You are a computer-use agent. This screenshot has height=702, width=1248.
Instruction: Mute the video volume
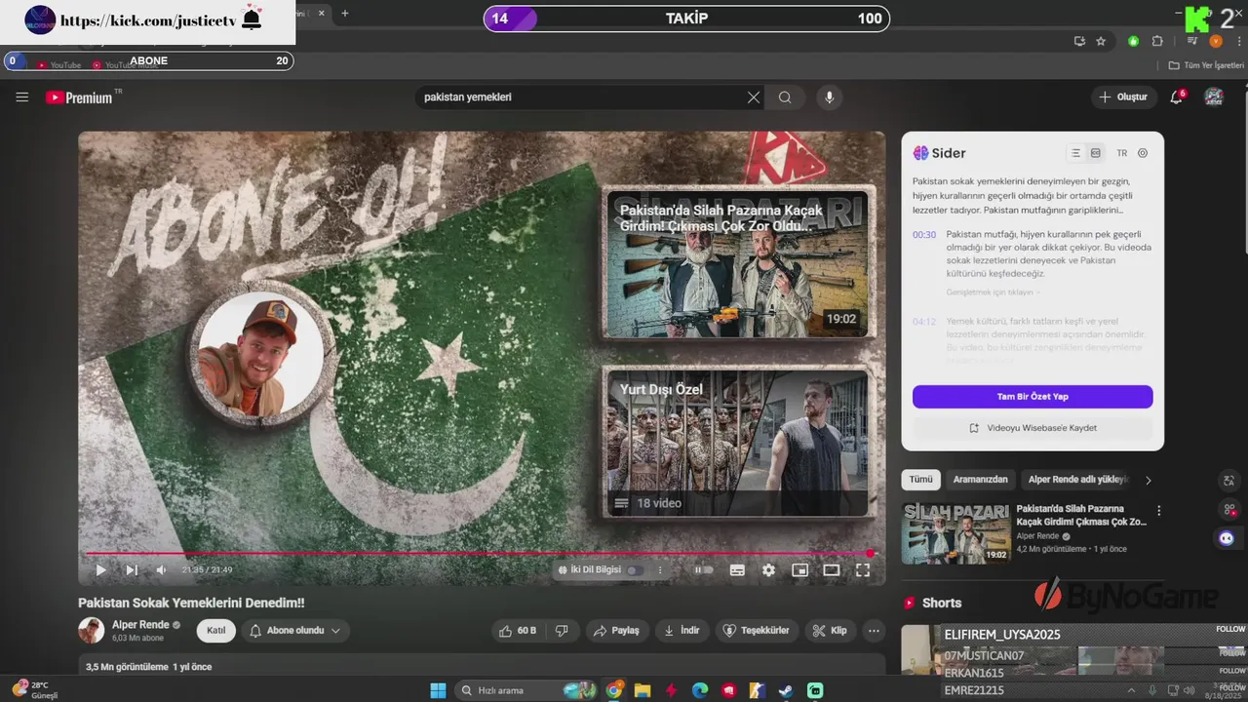162,569
